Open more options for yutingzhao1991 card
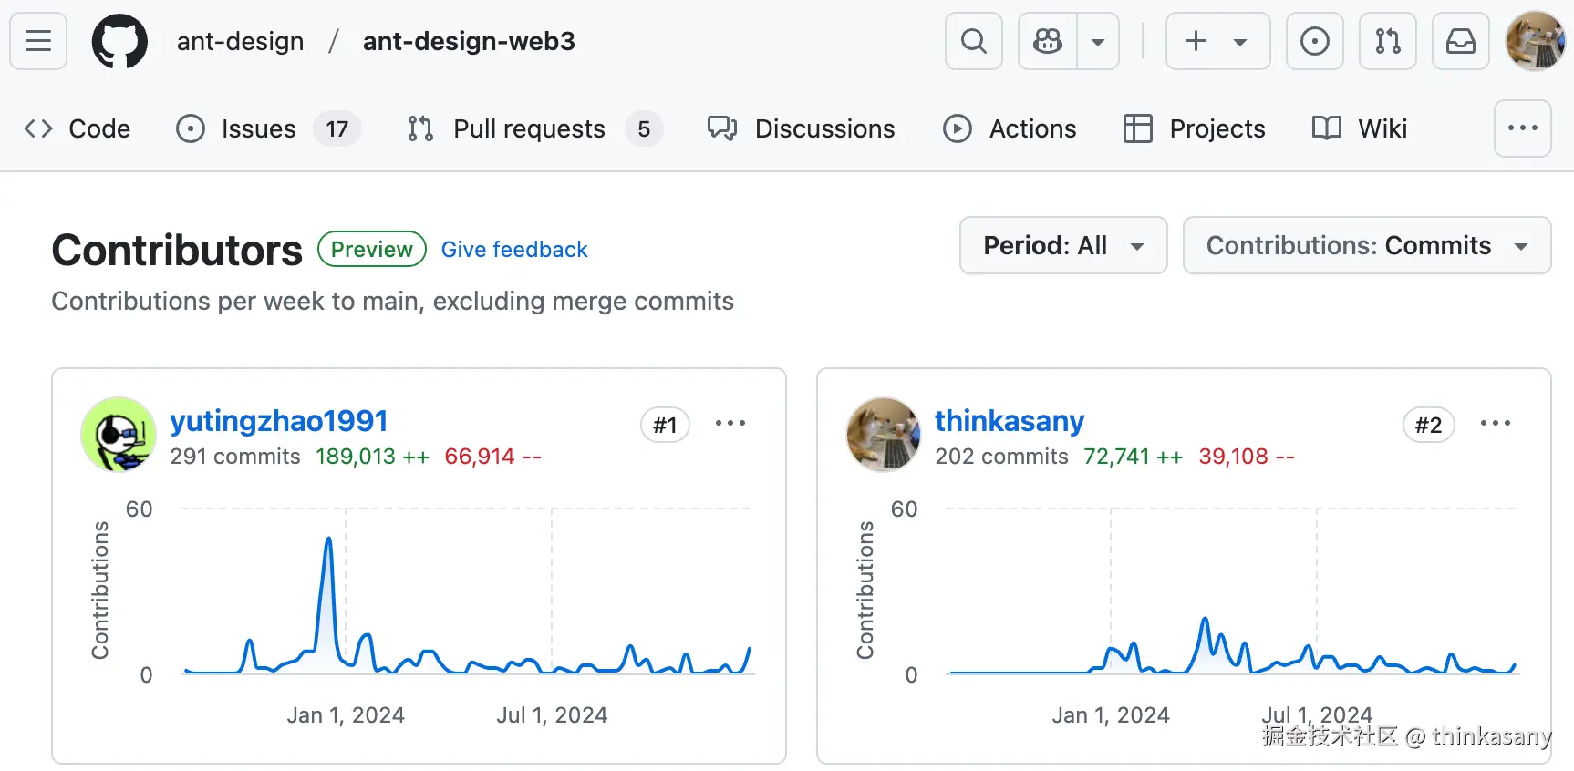 pos(730,423)
